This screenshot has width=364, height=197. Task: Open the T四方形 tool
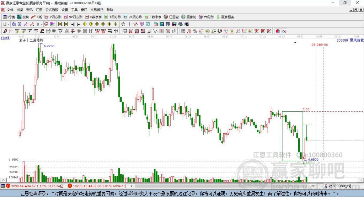coord(113,17)
